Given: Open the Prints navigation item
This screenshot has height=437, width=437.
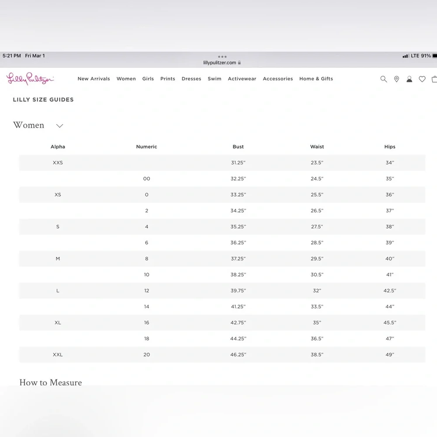Looking at the screenshot, I should tap(167, 79).
